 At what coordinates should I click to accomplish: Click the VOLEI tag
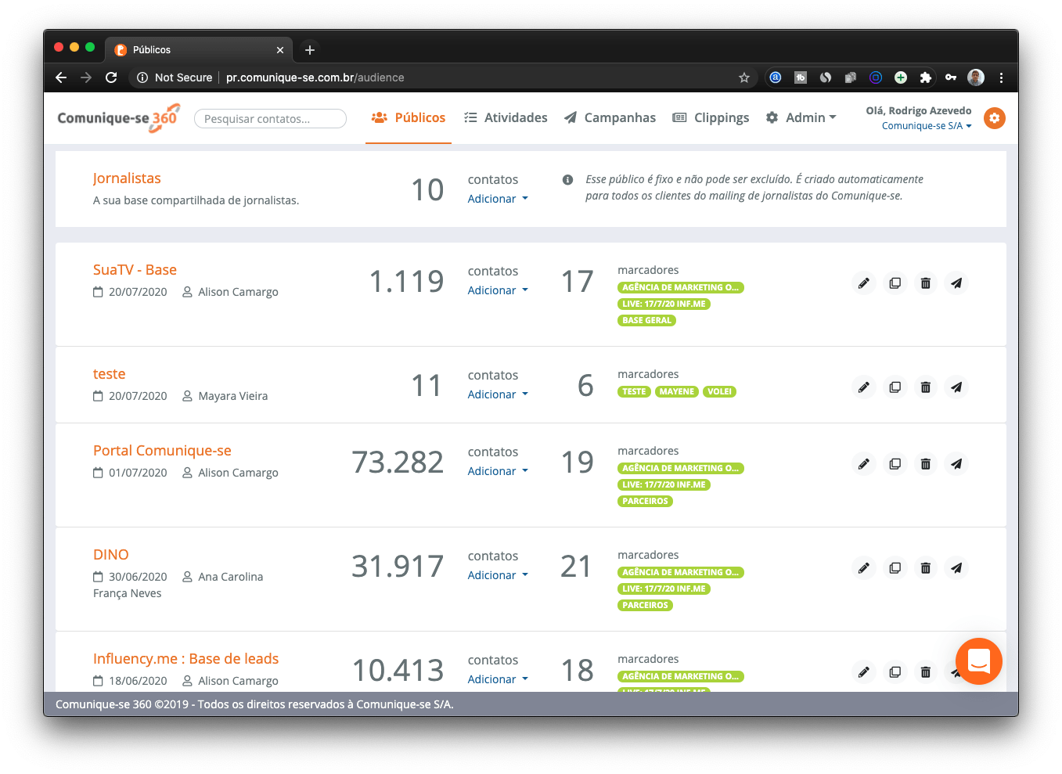719,391
